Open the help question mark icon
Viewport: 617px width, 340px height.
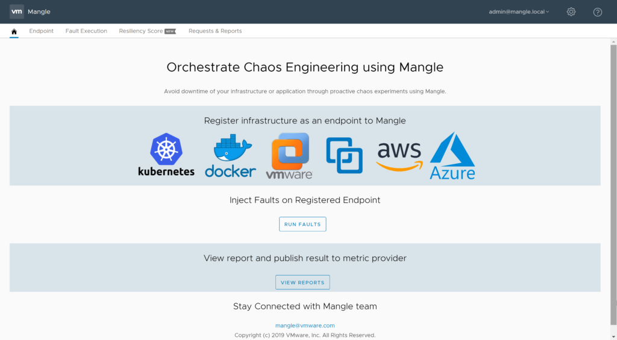(x=597, y=12)
